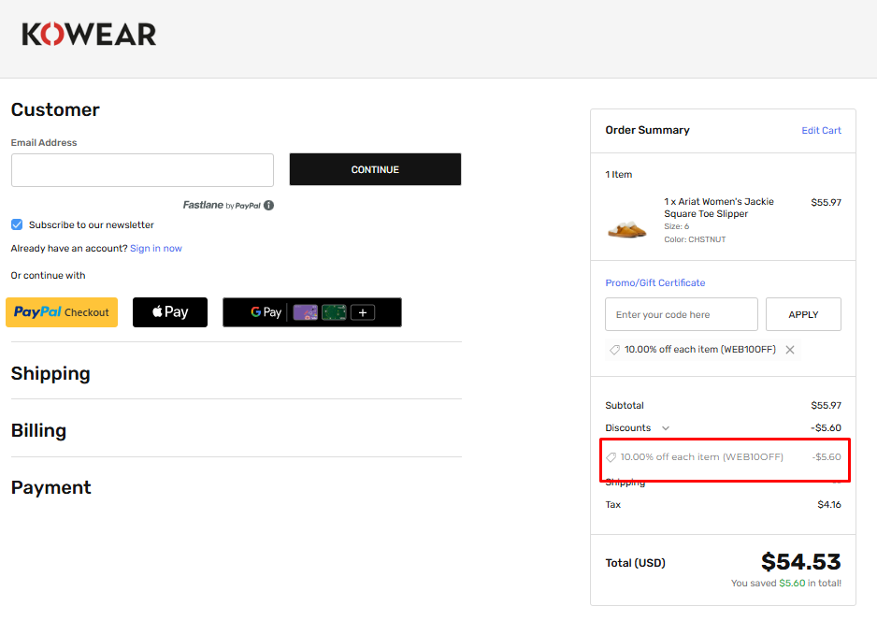Collapse the Discounts breakdown chevron
Image resolution: width=877 pixels, height=635 pixels.
pos(666,428)
